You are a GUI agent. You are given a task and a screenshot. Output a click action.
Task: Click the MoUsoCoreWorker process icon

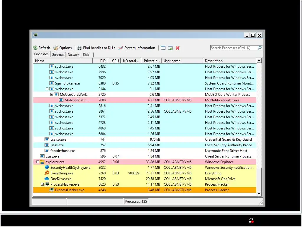56,94
